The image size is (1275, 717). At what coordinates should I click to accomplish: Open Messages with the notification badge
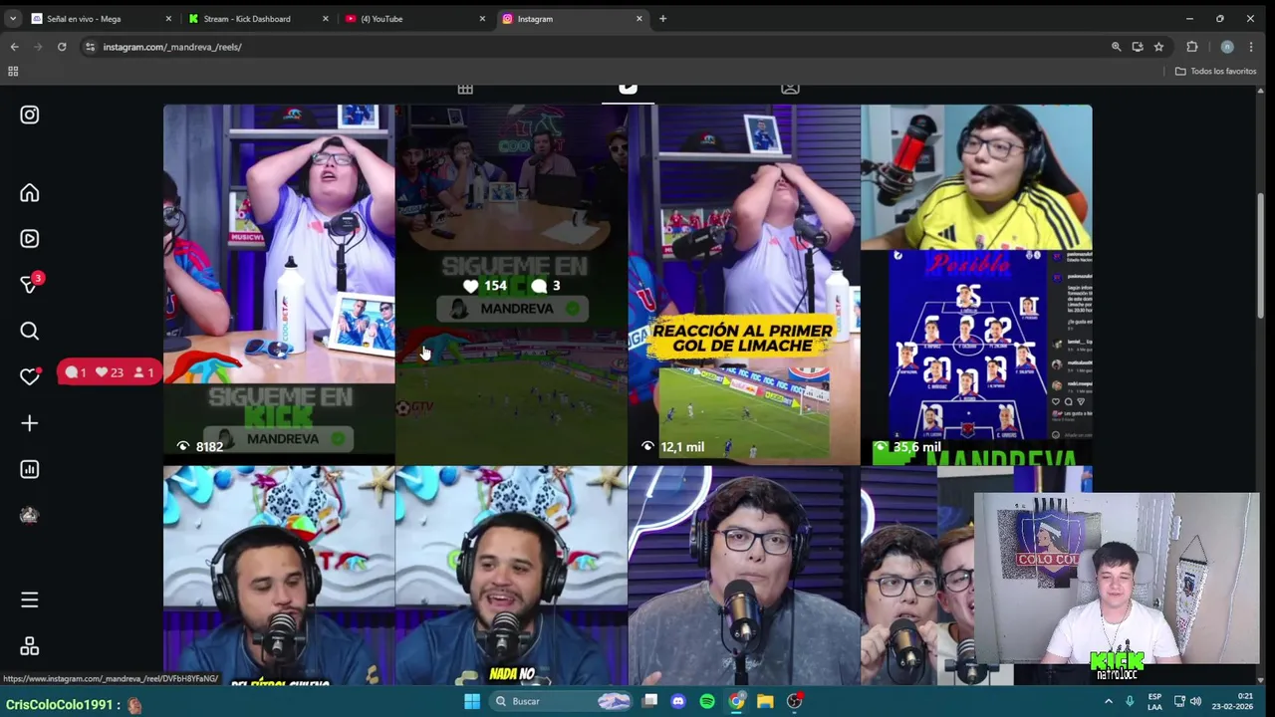31,284
